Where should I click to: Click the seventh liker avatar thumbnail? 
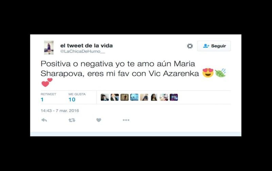(164, 97)
